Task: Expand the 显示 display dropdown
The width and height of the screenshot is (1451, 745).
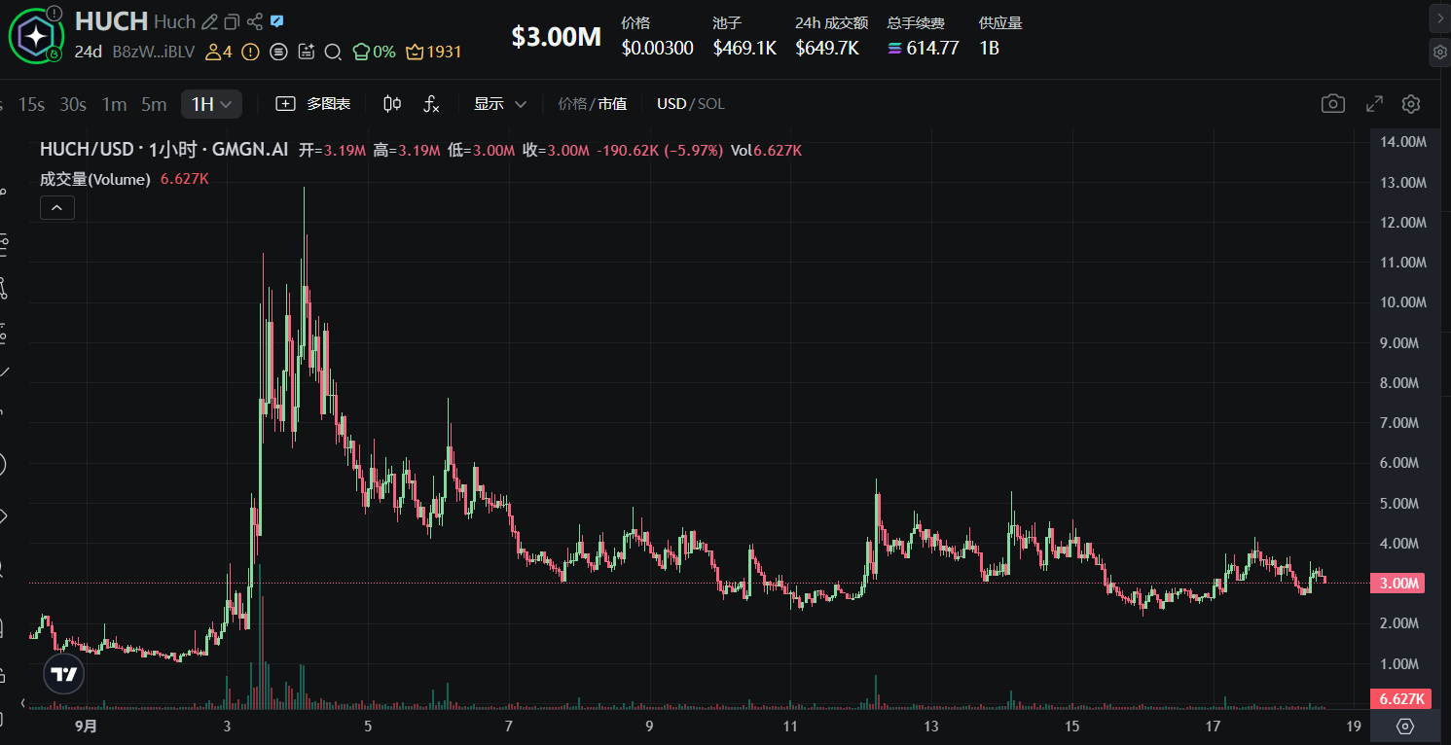Action: pyautogui.click(x=499, y=104)
